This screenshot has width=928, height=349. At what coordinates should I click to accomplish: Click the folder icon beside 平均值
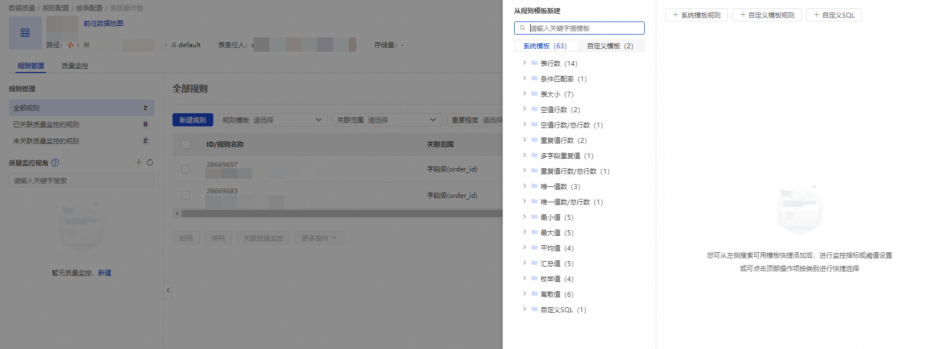[535, 248]
